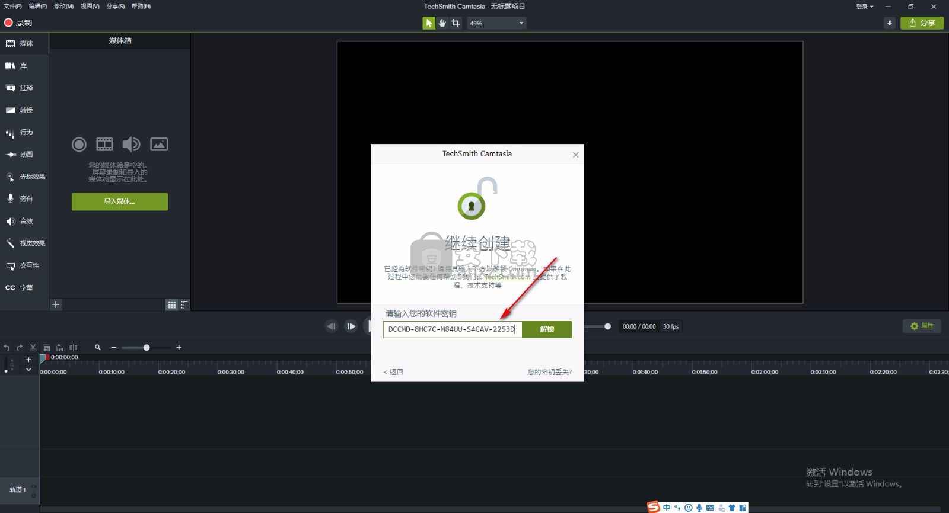Click the green 解锁 unlock button
The height and width of the screenshot is (513, 949).
click(x=547, y=329)
